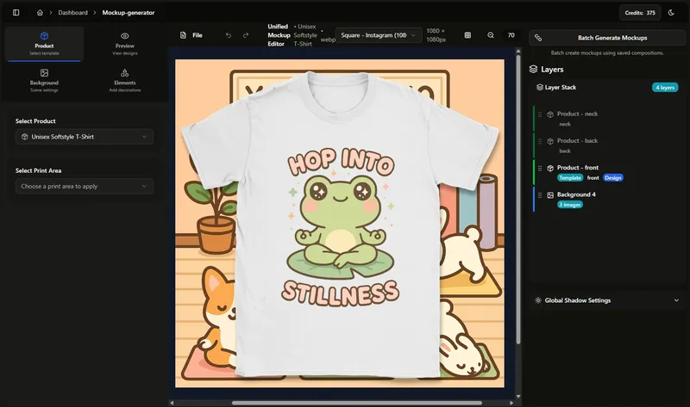Click the canvas horizontal scrollbar
Viewport: 690px width, 407px height.
tap(356, 403)
